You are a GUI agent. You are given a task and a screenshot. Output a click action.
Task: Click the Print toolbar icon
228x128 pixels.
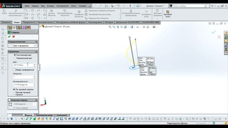[112, 6]
